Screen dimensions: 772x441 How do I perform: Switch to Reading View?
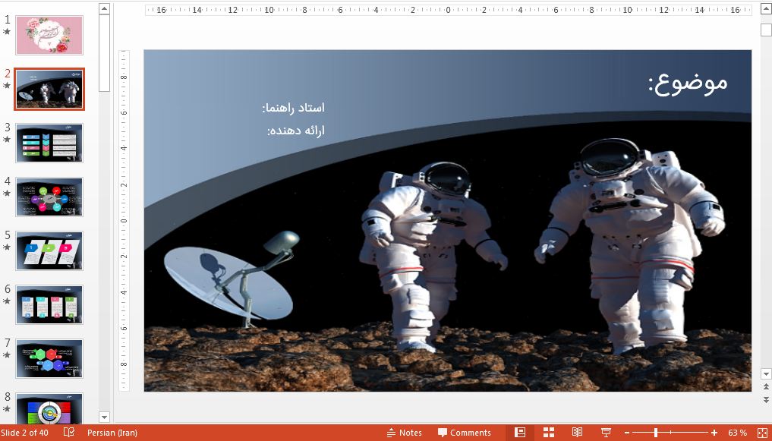click(x=577, y=433)
